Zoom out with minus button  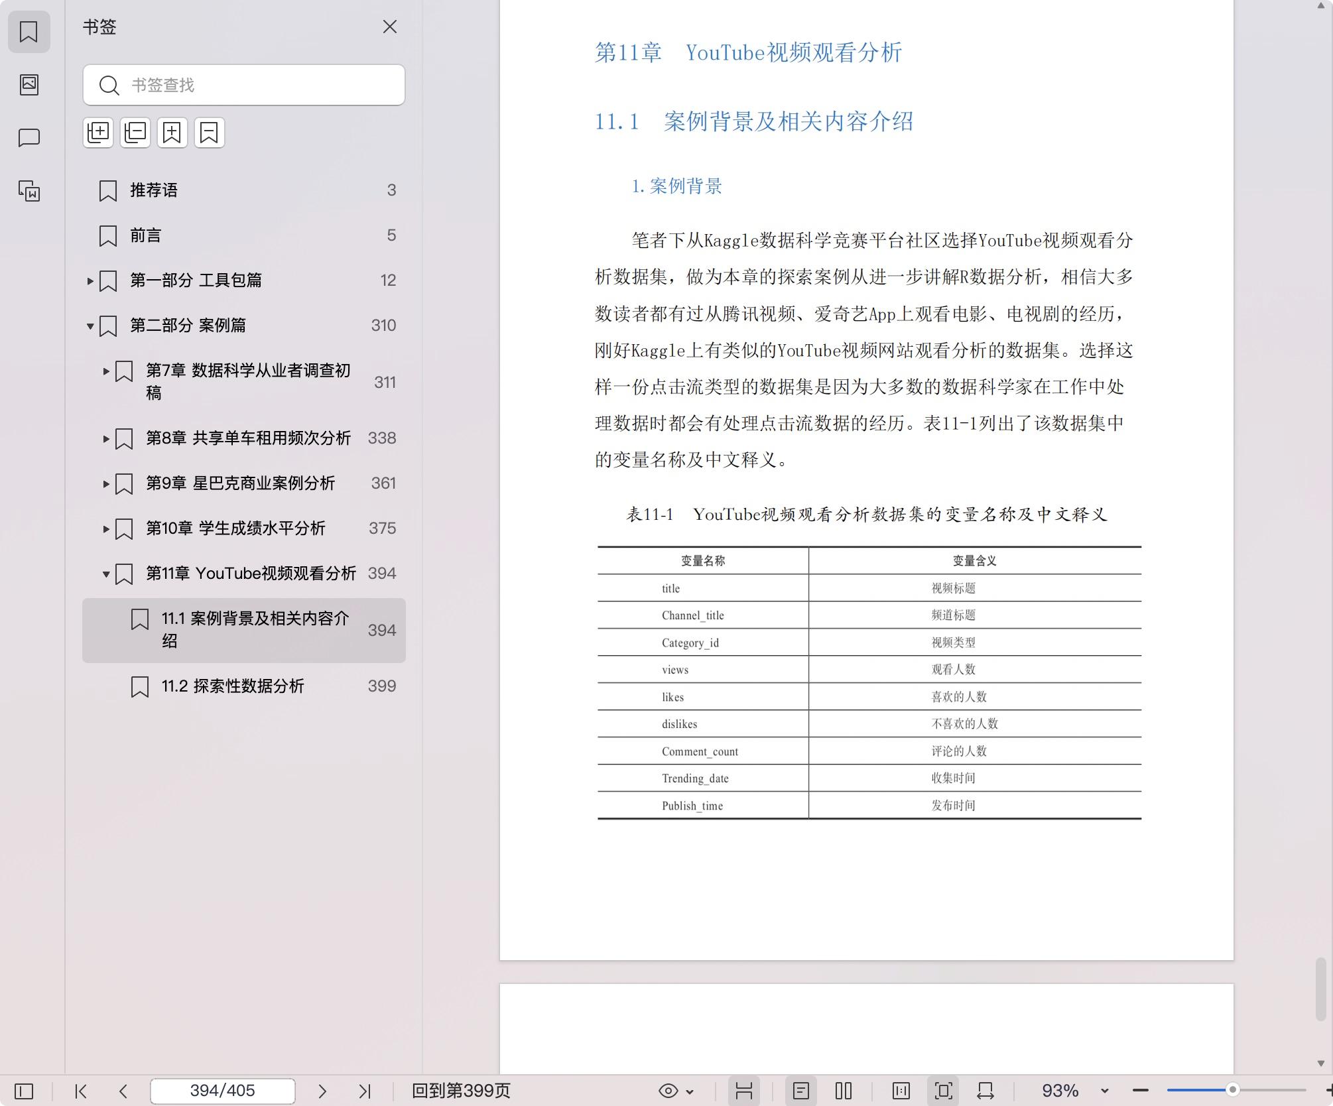[x=1141, y=1091]
